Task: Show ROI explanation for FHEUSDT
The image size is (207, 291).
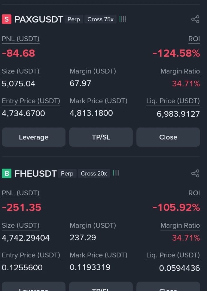Action: (194, 193)
